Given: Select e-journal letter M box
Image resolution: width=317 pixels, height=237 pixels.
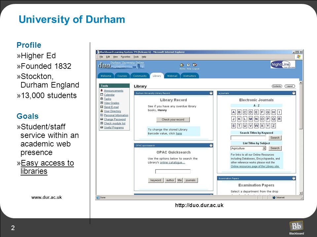Looking at the screenshot, I should click(251, 119).
